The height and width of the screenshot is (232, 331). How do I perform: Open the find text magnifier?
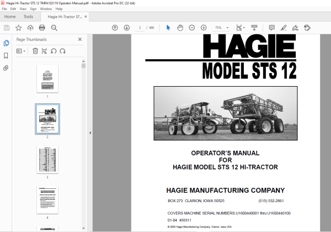pyautogui.click(x=54, y=28)
